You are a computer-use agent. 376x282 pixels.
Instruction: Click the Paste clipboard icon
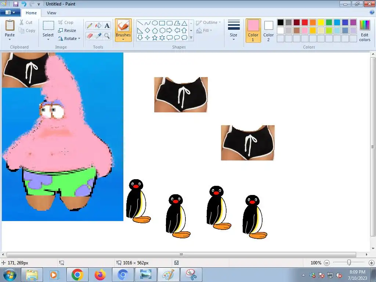point(10,25)
